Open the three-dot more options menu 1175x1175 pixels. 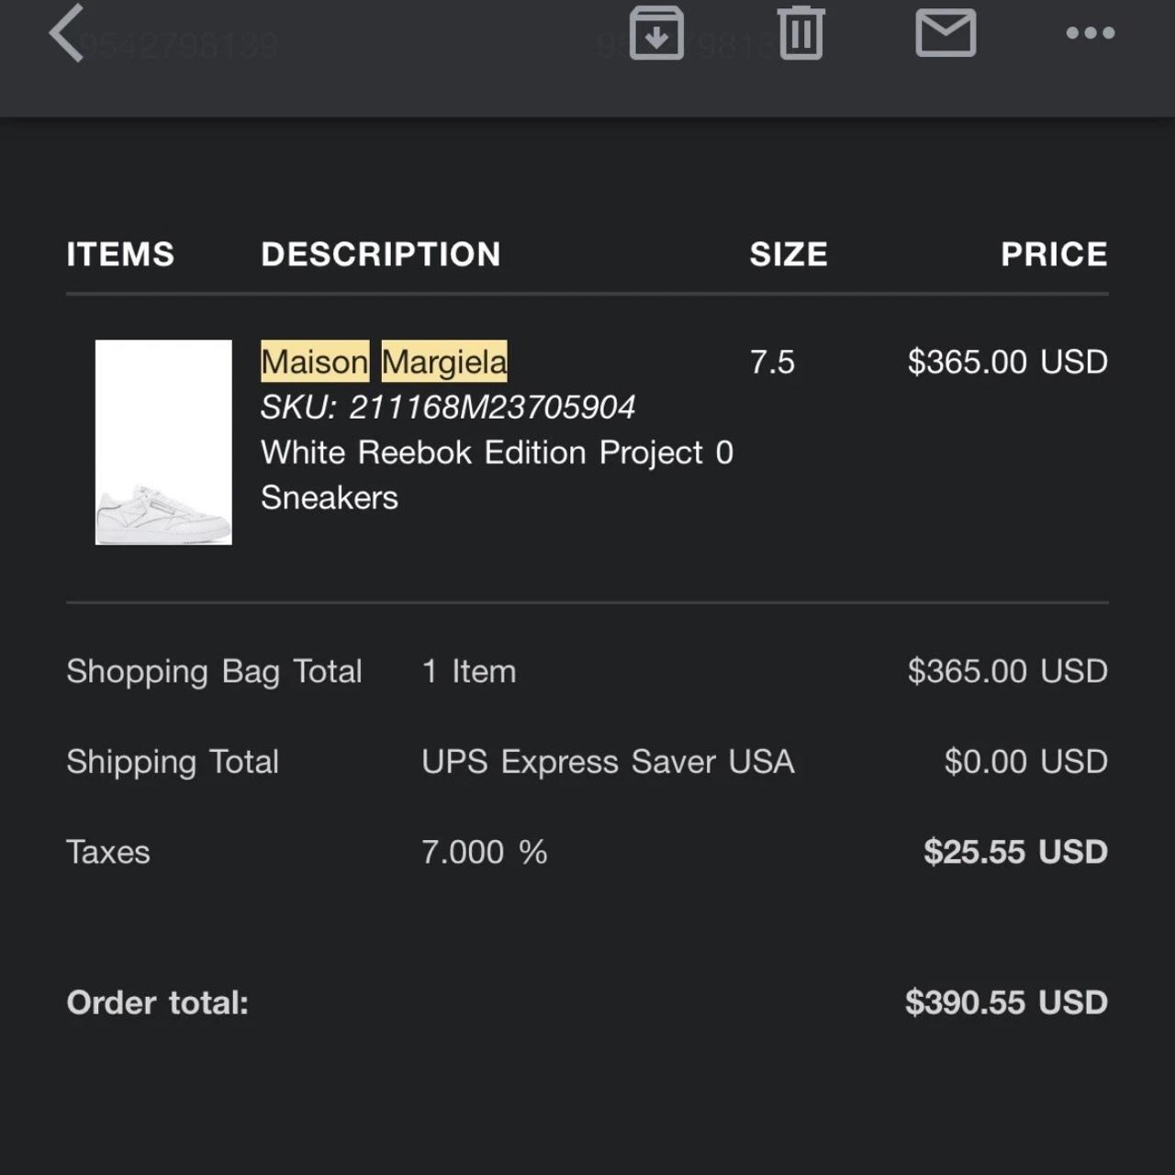[1091, 33]
